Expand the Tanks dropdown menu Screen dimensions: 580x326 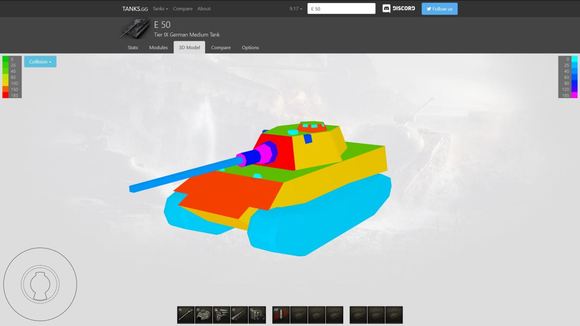coord(160,9)
